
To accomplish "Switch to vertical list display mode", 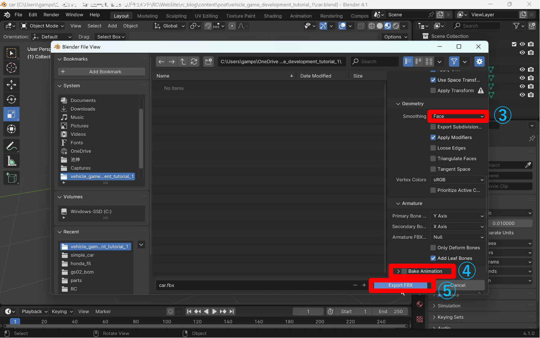I will (x=408, y=62).
